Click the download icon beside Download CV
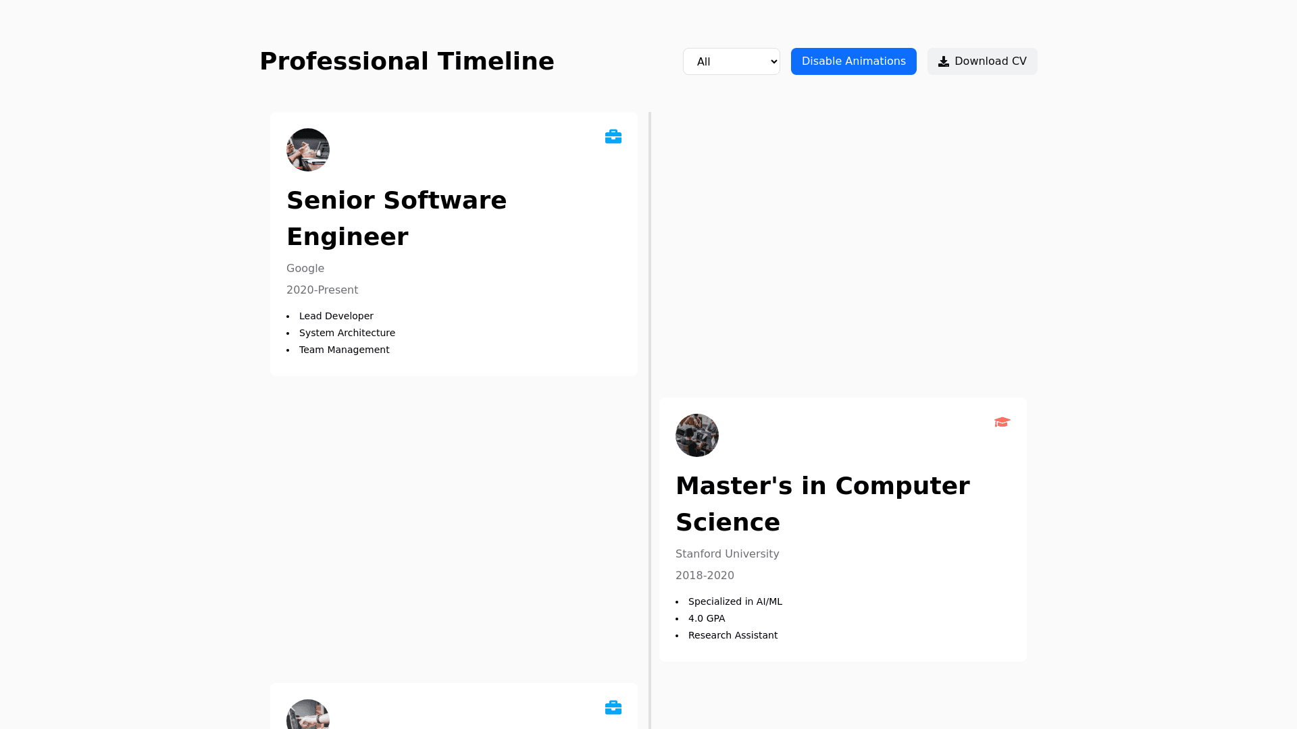Viewport: 1297px width, 729px height. click(x=944, y=61)
